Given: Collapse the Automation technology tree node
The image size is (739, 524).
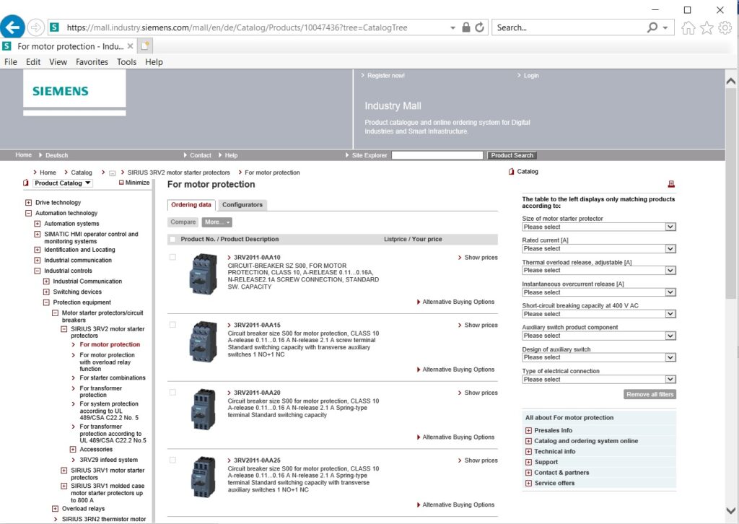Looking at the screenshot, I should coord(28,213).
